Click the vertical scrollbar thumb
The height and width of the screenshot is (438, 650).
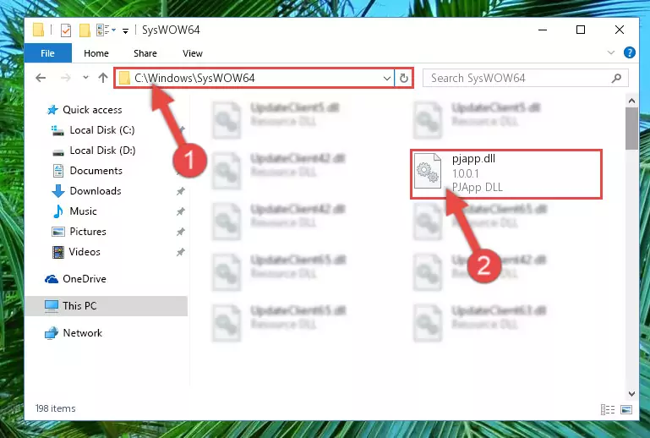(x=631, y=129)
